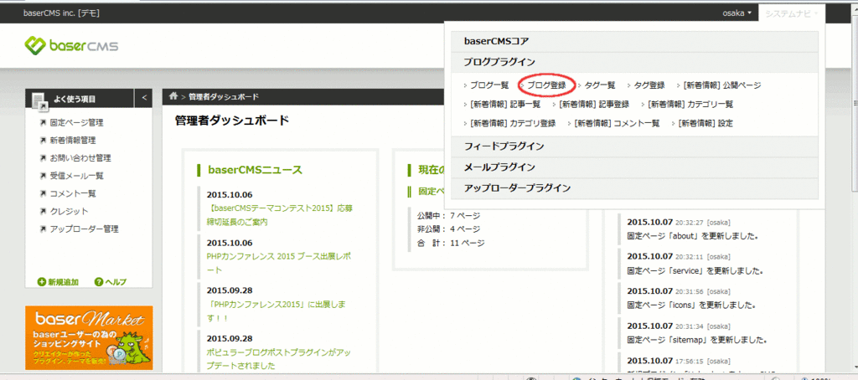858x380 pixels.
Task: Click the 新規追加 link text
Action: coord(63,282)
